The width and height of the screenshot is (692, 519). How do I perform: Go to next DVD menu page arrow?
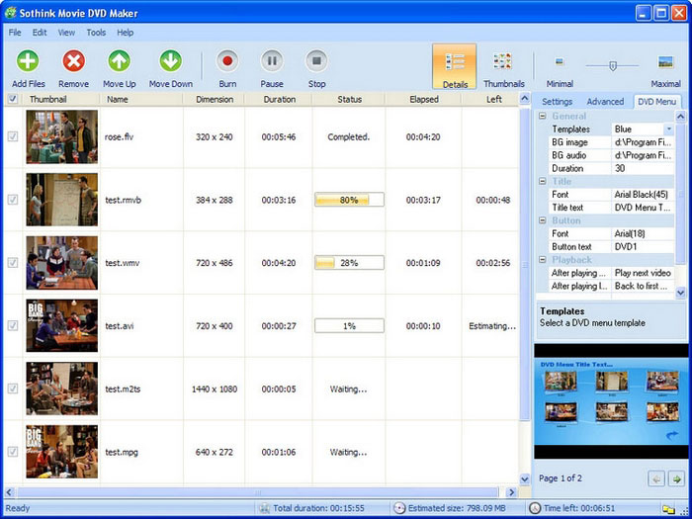(x=675, y=478)
